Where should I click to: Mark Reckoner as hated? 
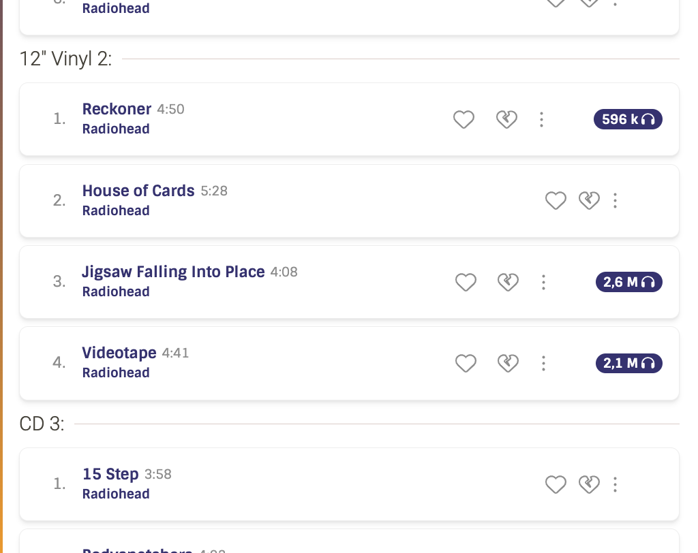[x=506, y=120]
